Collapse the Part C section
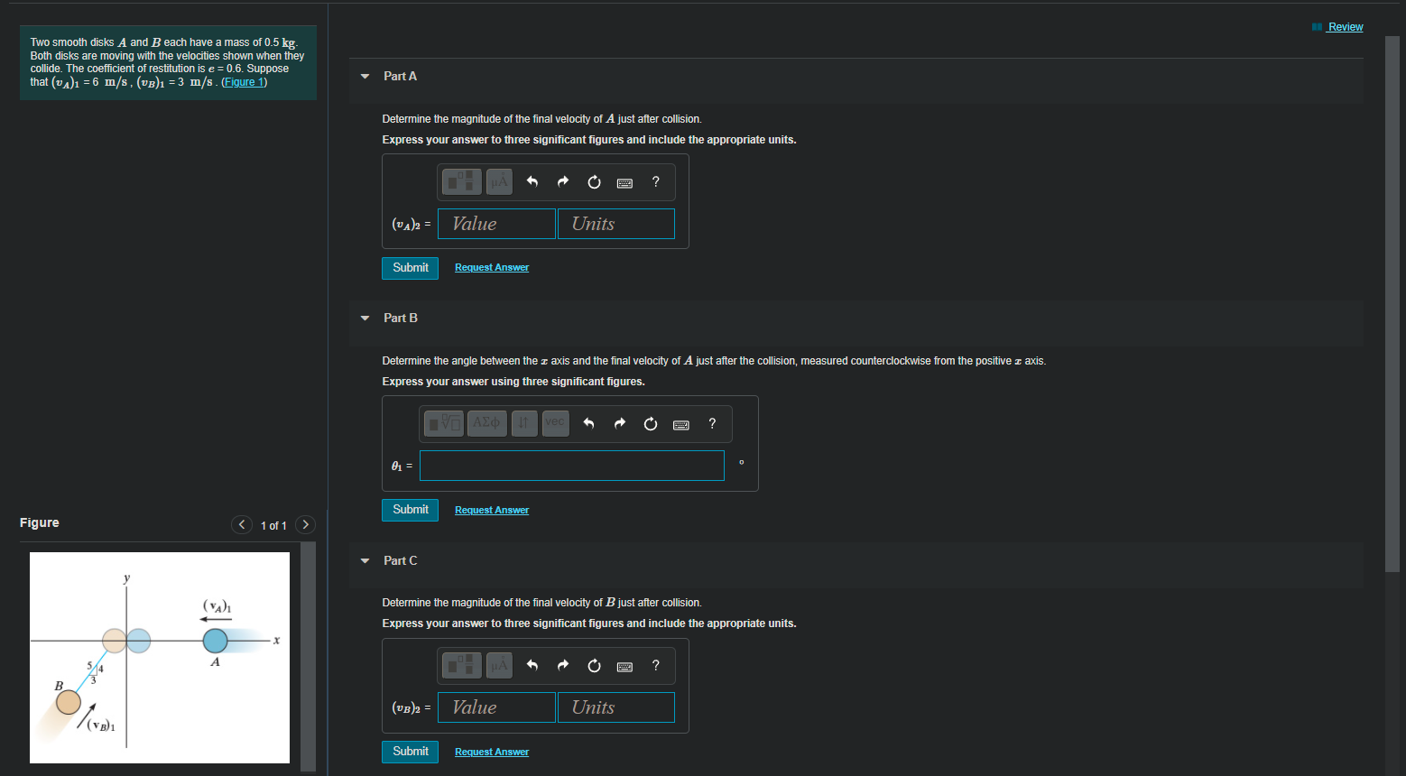Screen dimensions: 1406x776 pos(364,560)
